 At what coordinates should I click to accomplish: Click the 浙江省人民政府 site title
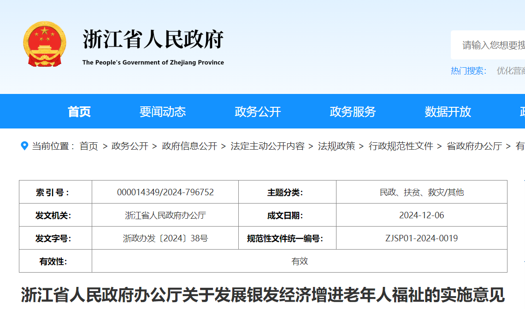[x=153, y=39]
